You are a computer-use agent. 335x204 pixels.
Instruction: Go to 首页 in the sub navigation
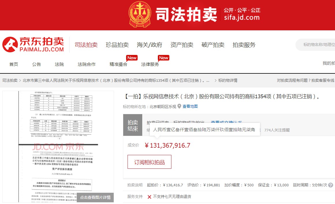point(14,64)
